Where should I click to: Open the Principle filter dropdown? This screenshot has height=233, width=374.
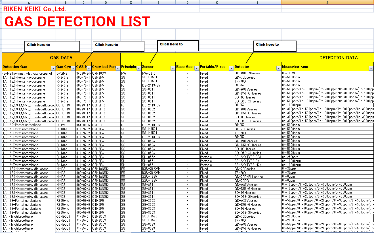(x=139, y=68)
